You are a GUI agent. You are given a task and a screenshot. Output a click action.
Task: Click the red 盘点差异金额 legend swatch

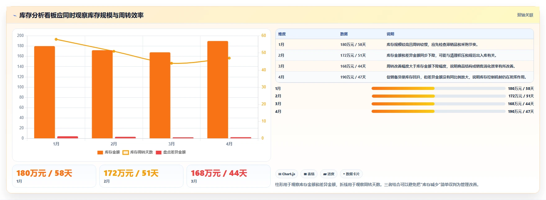click(159, 152)
